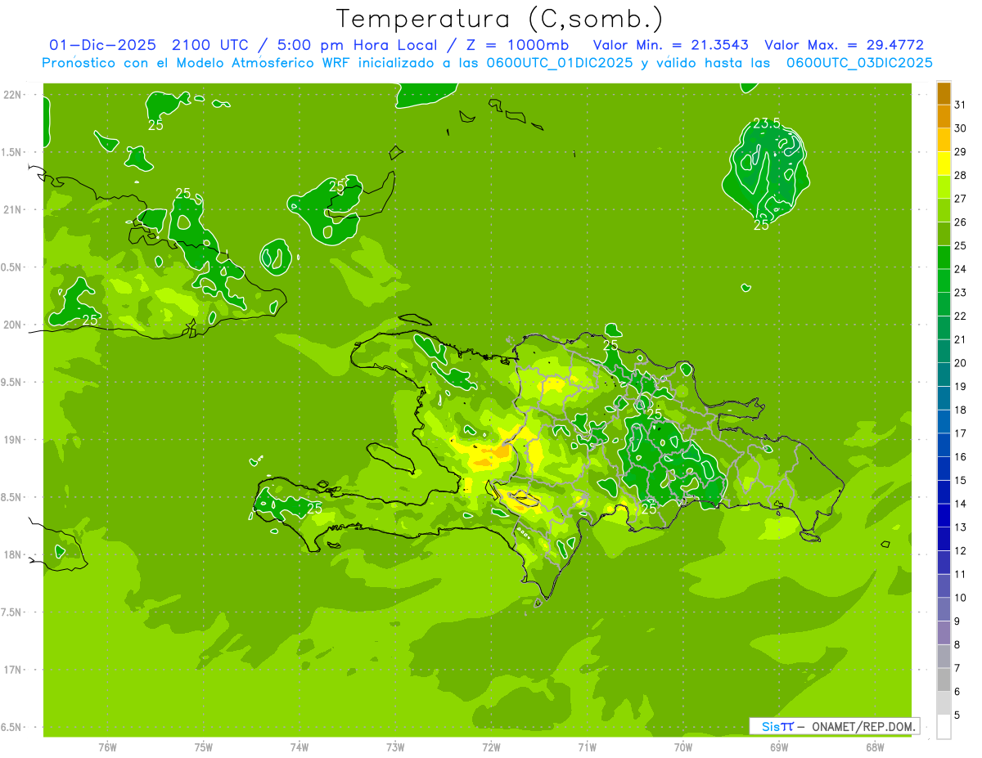Click the "70W" longitude label
982x758 pixels.
(683, 747)
